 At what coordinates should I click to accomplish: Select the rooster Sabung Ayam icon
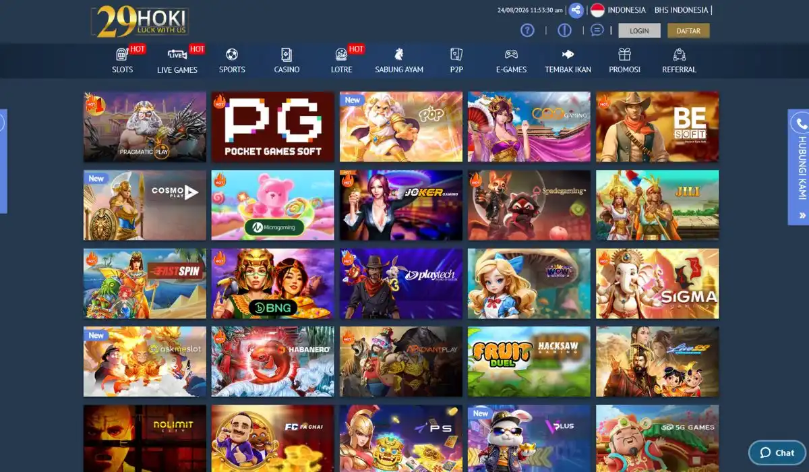pyautogui.click(x=399, y=55)
